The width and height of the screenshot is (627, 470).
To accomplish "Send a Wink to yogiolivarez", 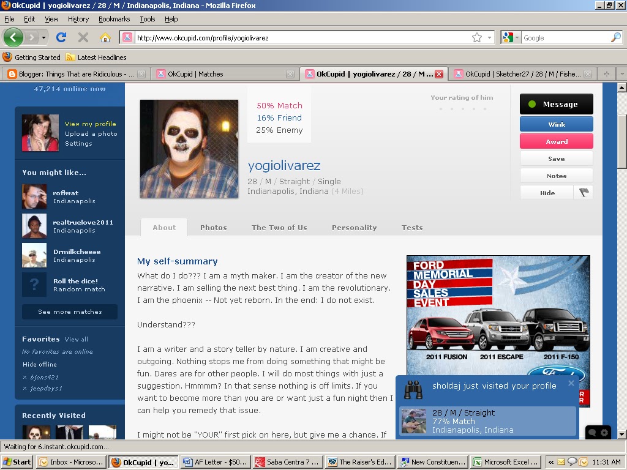I will pyautogui.click(x=556, y=124).
